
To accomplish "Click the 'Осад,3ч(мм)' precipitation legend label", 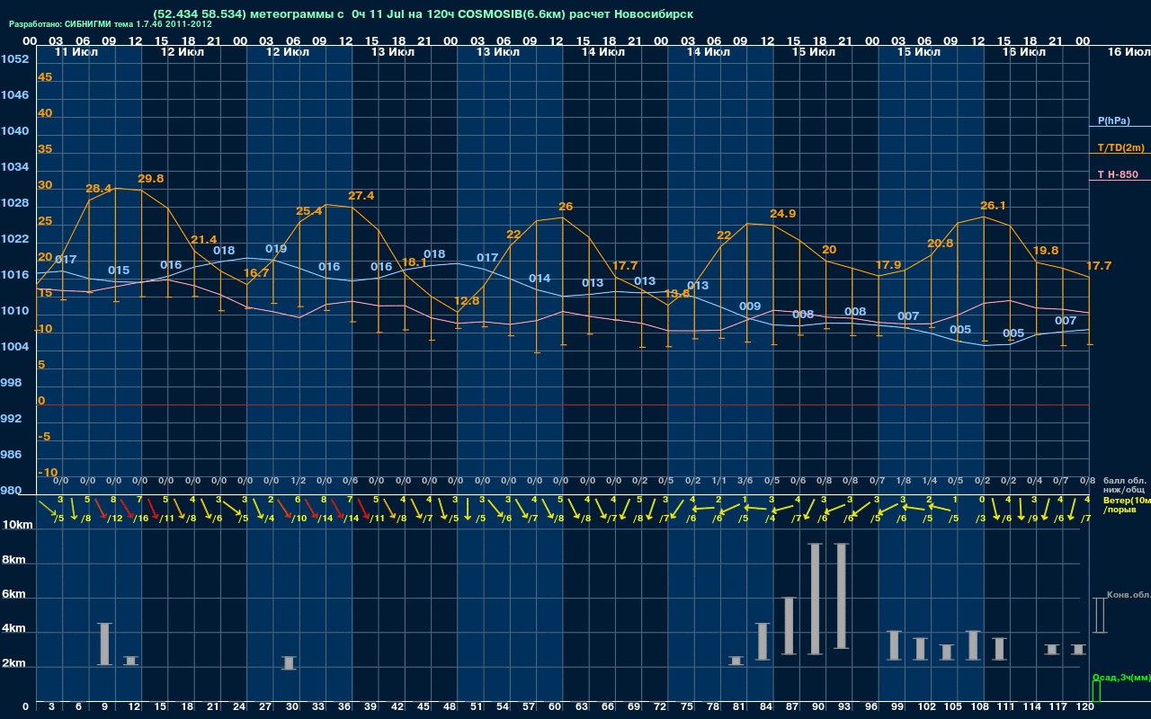I will [x=1120, y=677].
